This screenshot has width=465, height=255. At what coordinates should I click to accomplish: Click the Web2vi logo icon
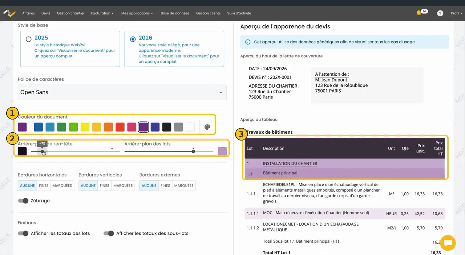(9, 13)
